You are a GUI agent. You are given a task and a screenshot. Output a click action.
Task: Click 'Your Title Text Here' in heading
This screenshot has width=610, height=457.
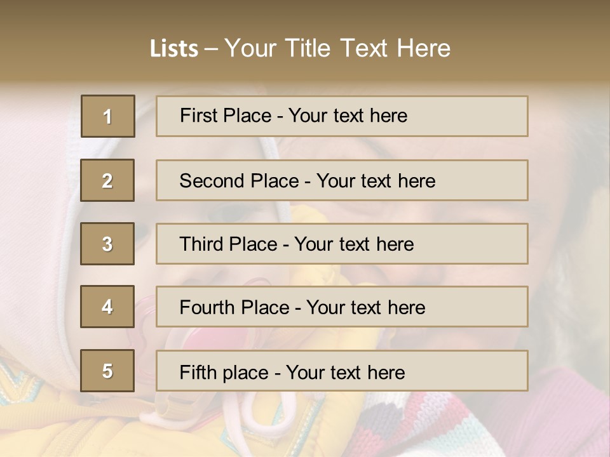(x=337, y=48)
